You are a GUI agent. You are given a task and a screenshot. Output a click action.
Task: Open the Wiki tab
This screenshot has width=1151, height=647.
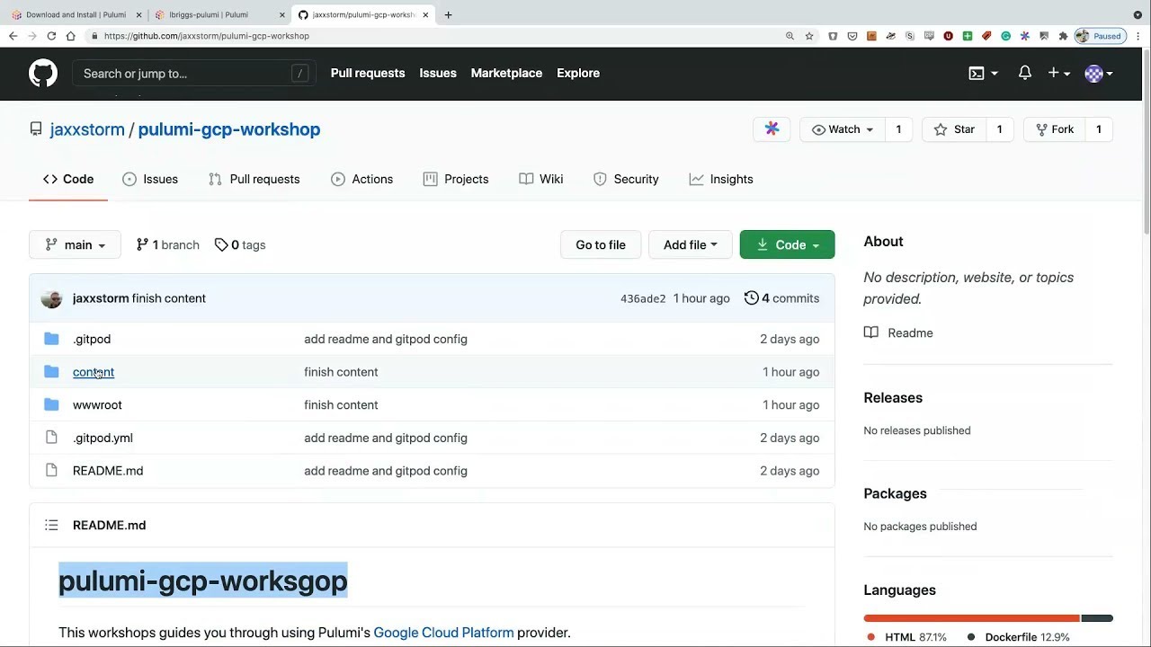coord(541,179)
